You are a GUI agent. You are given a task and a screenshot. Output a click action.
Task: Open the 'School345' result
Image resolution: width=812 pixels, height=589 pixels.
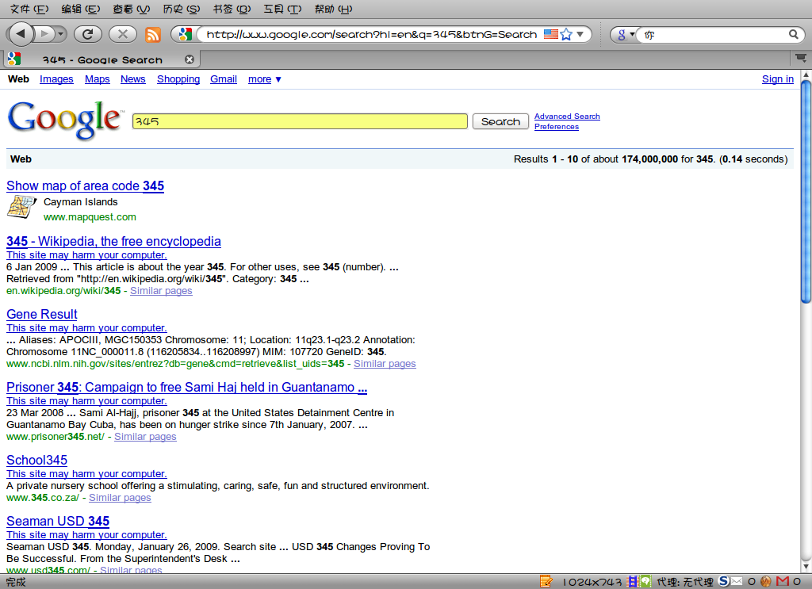[x=36, y=460]
